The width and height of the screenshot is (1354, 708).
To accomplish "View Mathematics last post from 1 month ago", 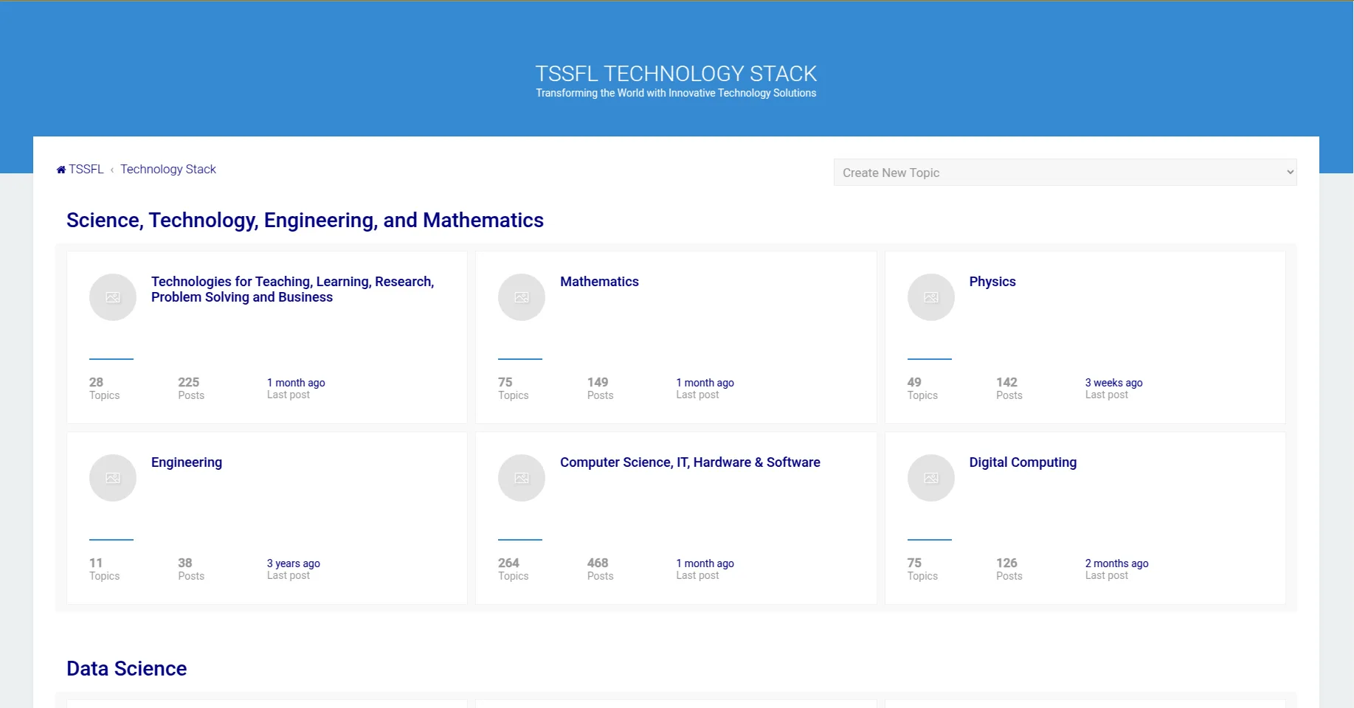I will (x=705, y=383).
